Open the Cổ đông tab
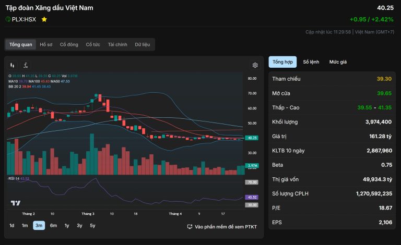The height and width of the screenshot is (245, 401). [x=69, y=44]
